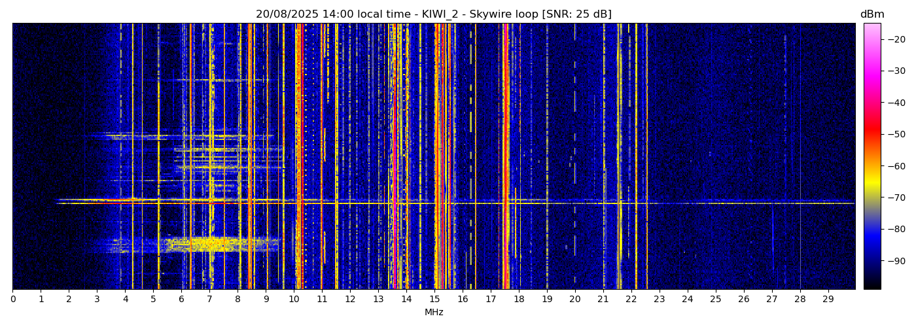
Task: Click the 7 MHz axis tick label
Action: click(x=209, y=299)
